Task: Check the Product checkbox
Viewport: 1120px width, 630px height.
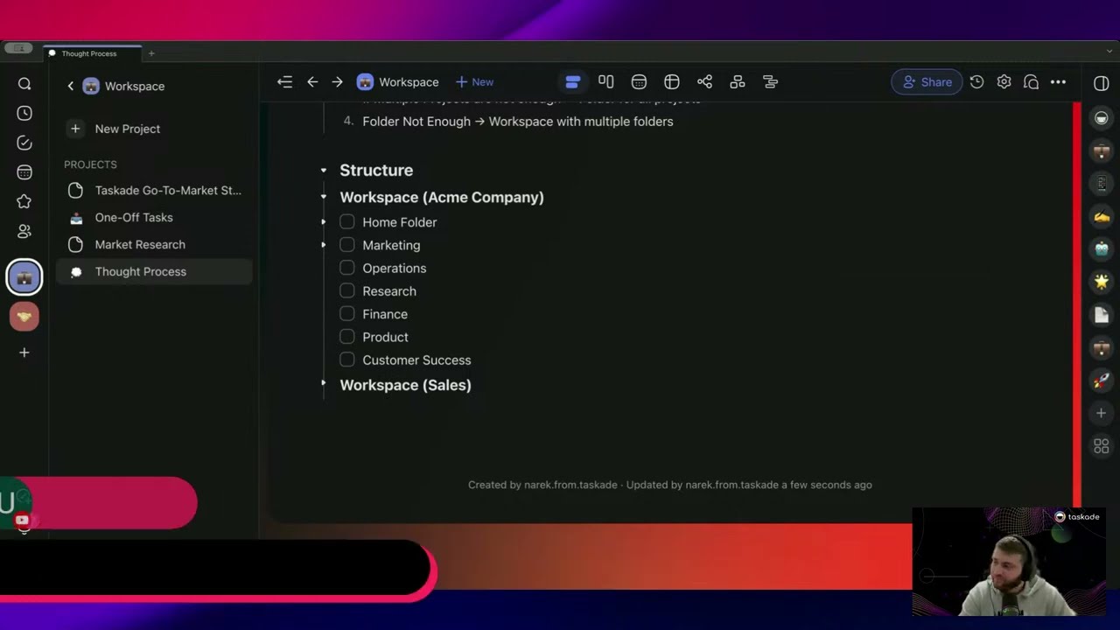Action: pyautogui.click(x=347, y=336)
